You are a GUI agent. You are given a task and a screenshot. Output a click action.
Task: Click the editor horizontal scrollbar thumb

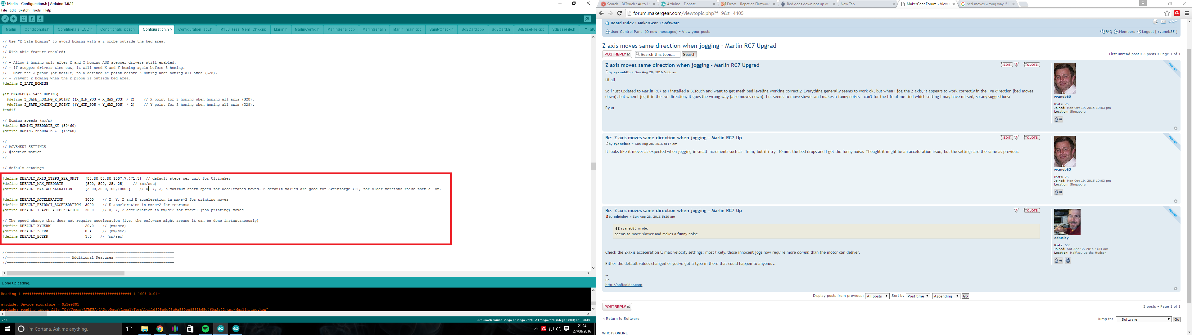point(66,274)
